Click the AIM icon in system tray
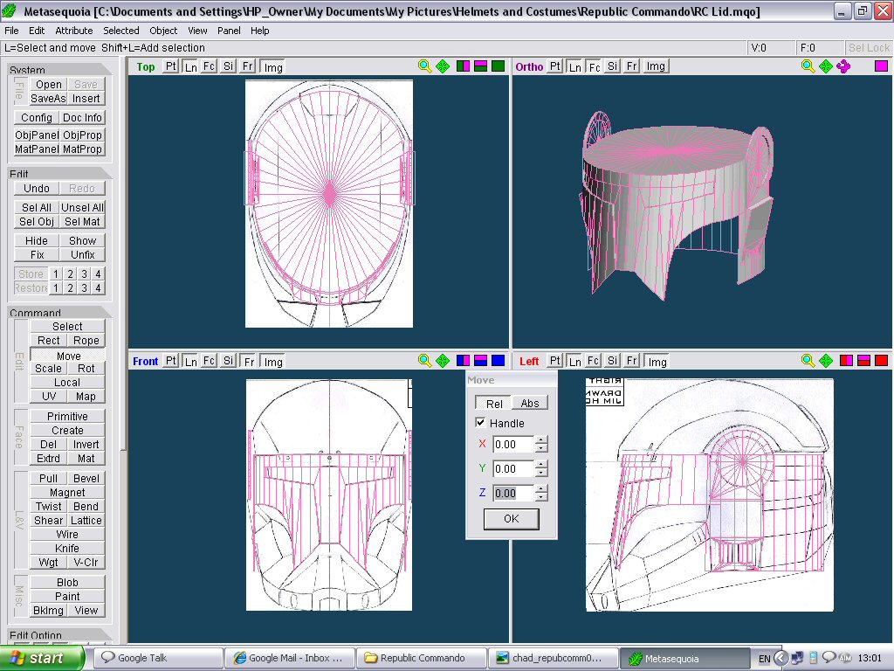The height and width of the screenshot is (671, 894). click(x=845, y=658)
